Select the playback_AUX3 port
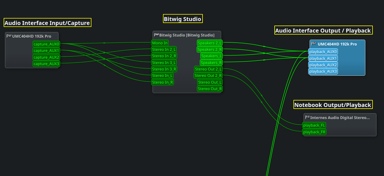This screenshot has width=384, height=176. [323, 71]
